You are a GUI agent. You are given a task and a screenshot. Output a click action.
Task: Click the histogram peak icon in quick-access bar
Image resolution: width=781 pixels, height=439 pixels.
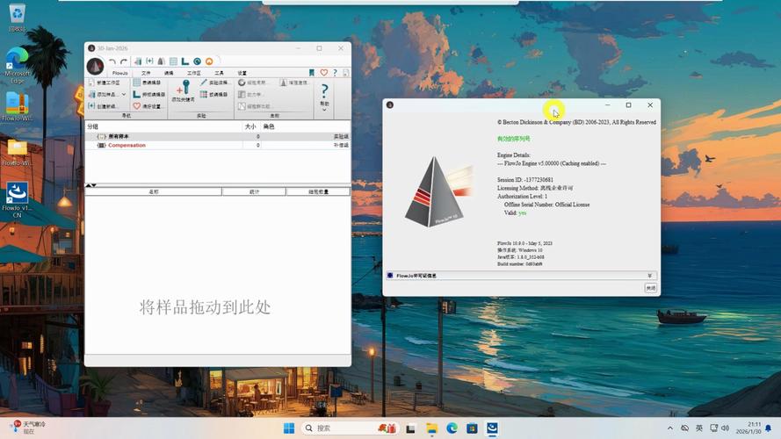coord(162,61)
